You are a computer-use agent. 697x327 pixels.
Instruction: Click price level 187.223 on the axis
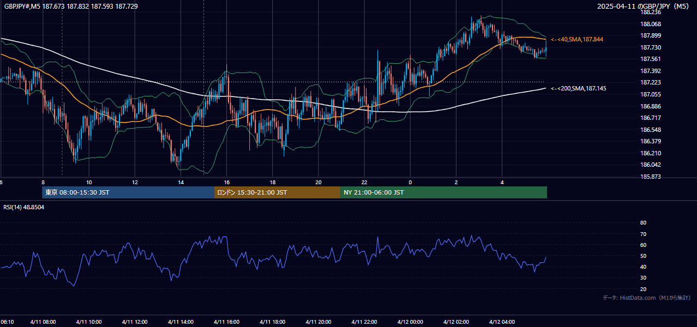click(x=651, y=82)
